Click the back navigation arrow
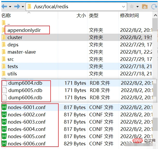158x149 pixels. click(x=4, y=7)
